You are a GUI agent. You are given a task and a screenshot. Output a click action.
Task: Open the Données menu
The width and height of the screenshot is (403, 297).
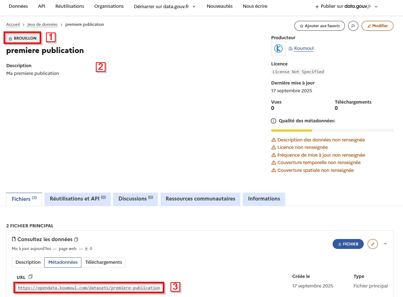(18, 6)
